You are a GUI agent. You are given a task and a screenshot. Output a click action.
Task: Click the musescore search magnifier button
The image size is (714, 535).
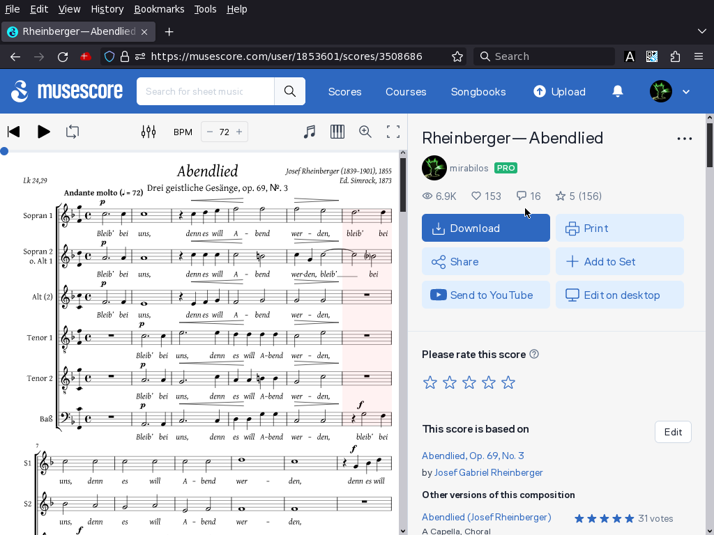[x=289, y=91]
